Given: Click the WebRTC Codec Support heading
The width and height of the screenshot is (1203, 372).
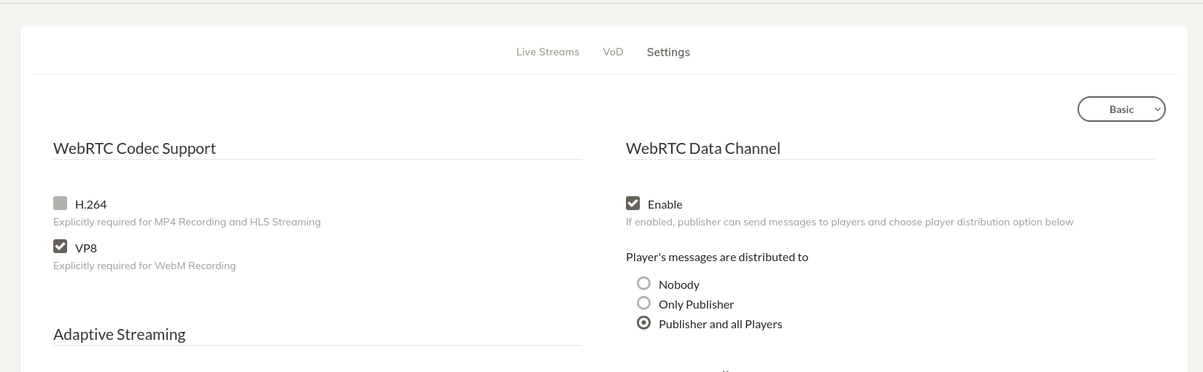Looking at the screenshot, I should [134, 148].
